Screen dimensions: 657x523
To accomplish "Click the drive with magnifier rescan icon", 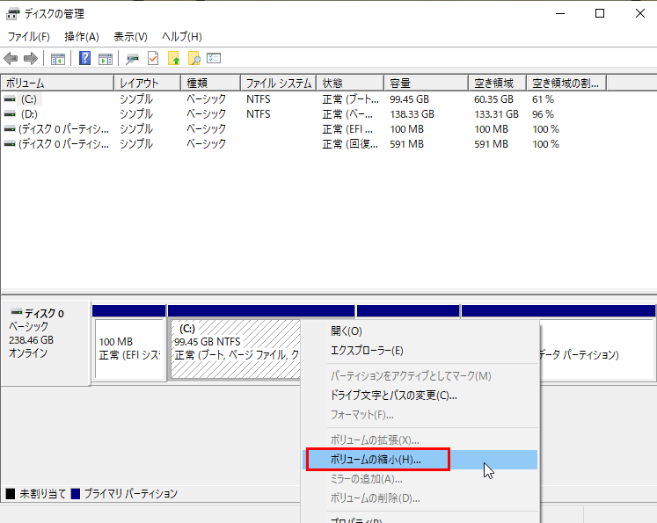I will pos(133,59).
